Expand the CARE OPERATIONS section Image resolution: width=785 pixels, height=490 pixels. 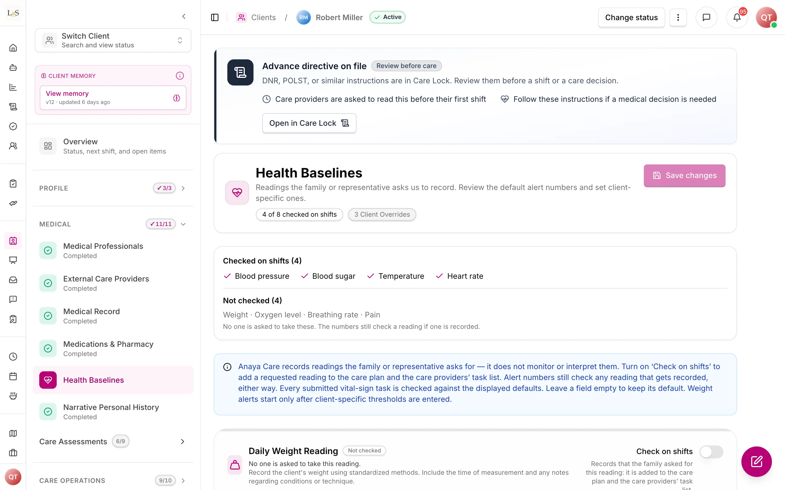coord(113,480)
